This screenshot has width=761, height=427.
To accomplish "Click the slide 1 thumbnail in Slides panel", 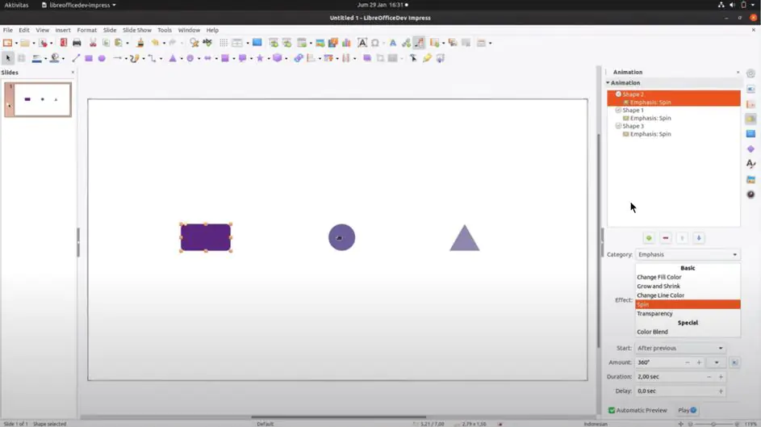I will coord(38,99).
